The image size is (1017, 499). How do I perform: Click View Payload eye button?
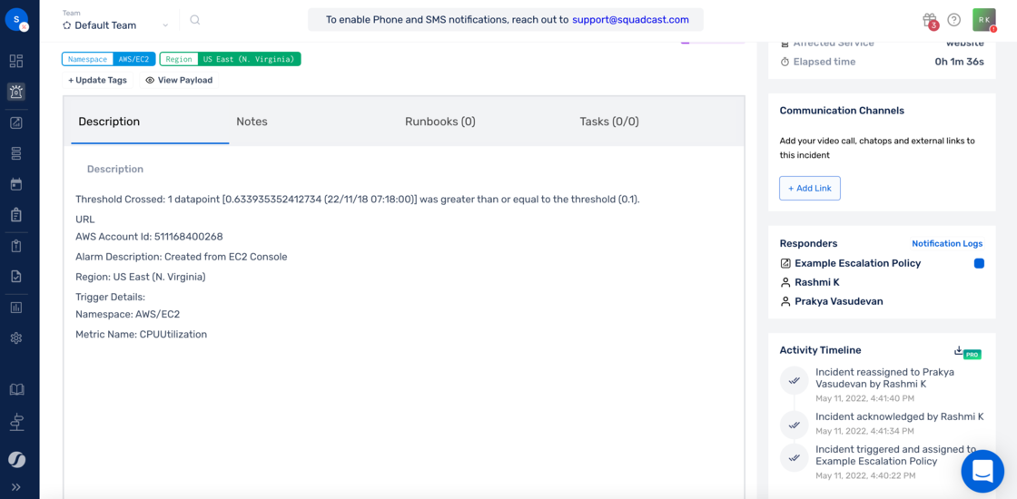point(179,81)
